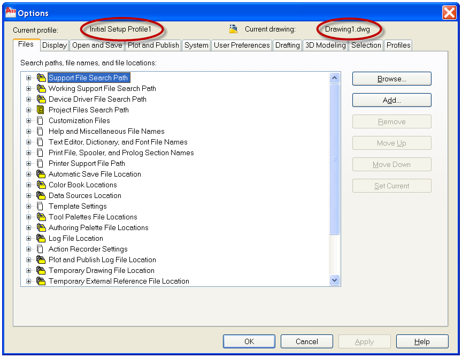The width and height of the screenshot is (462, 358).
Task: Select the "Plot and Publish Log File Location" label
Action: pyautogui.click(x=102, y=260)
